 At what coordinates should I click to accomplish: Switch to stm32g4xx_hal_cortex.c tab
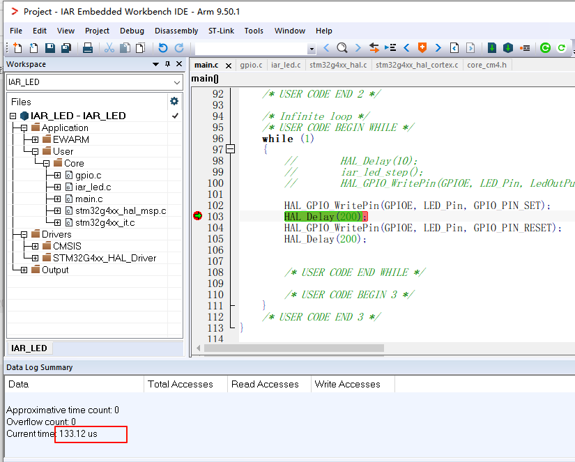(417, 65)
